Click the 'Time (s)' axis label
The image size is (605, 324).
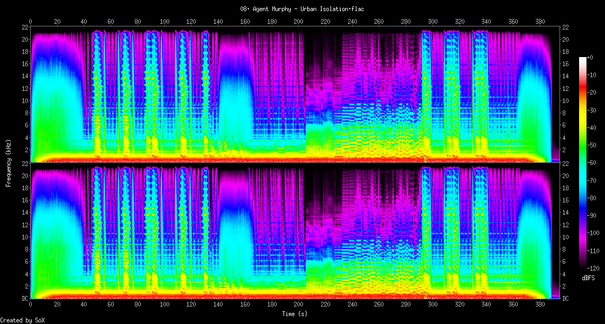296,313
